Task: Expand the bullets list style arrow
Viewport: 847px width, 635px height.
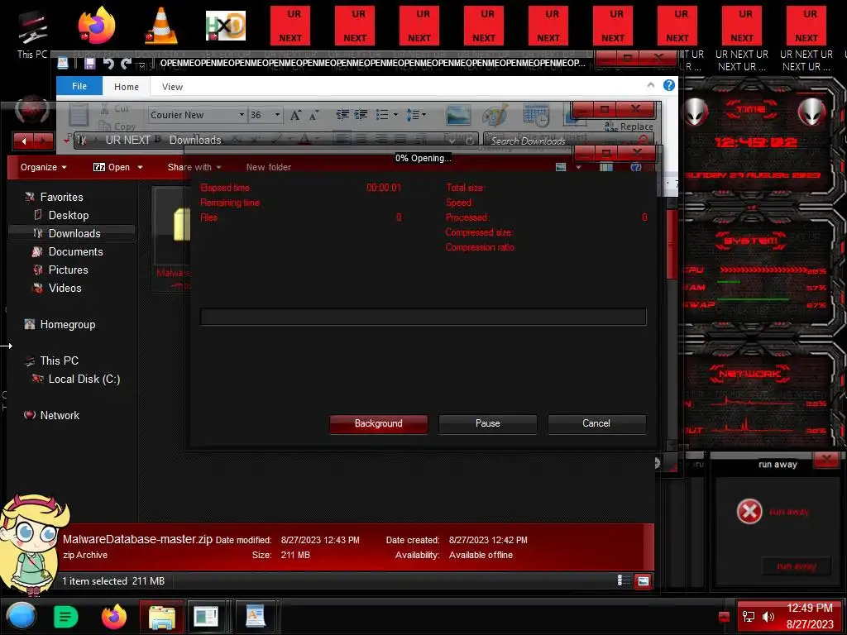Action: pyautogui.click(x=395, y=114)
